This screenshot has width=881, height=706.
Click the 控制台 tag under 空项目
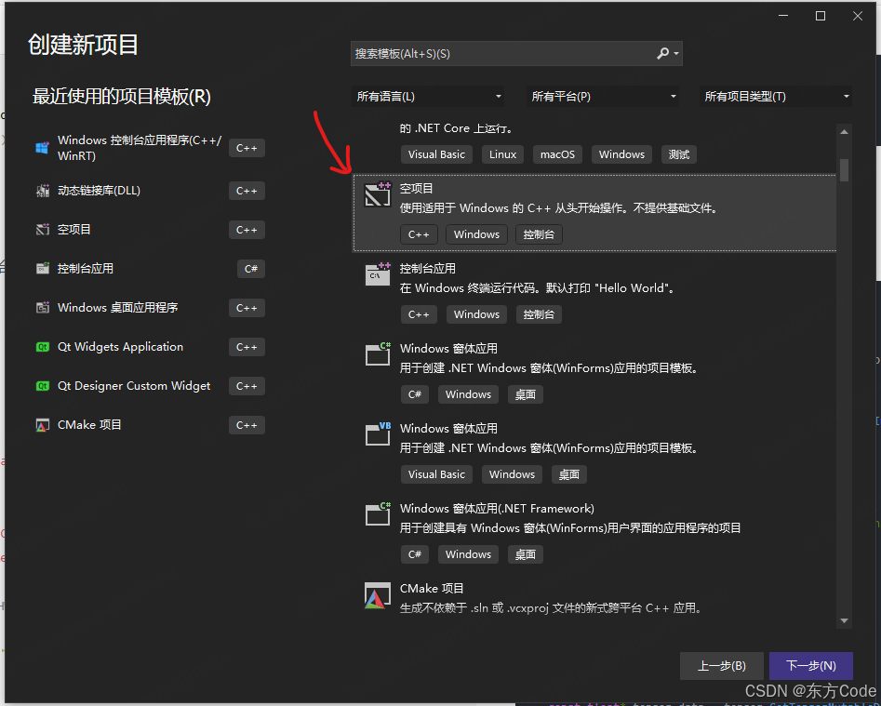click(539, 234)
